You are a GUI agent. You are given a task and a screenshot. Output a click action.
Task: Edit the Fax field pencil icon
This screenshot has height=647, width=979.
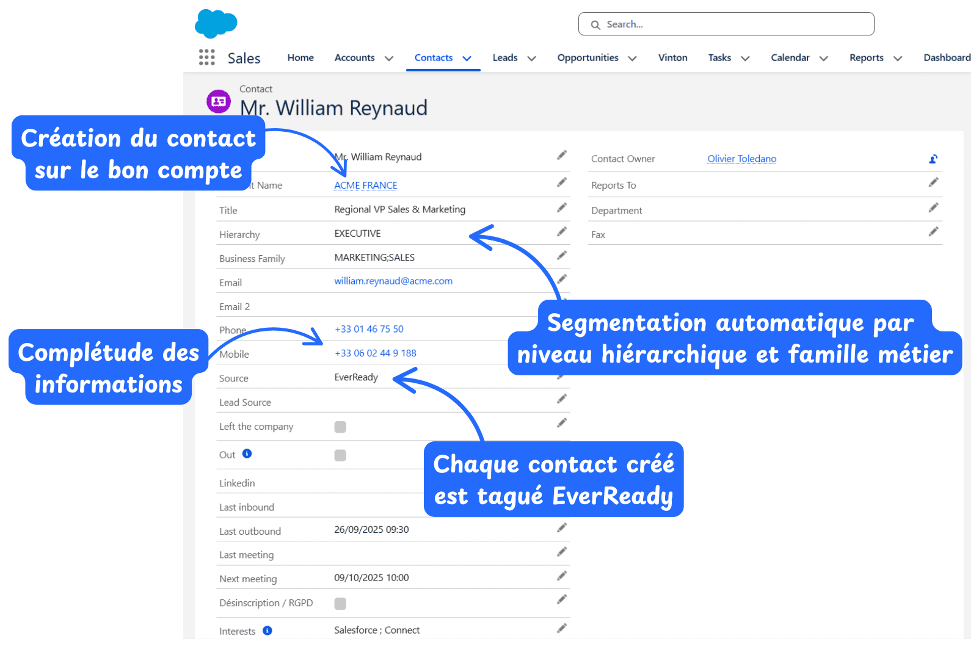pyautogui.click(x=933, y=232)
